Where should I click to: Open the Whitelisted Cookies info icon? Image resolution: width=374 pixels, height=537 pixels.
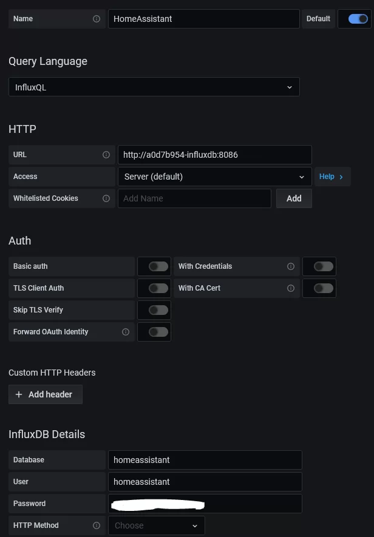click(x=106, y=198)
